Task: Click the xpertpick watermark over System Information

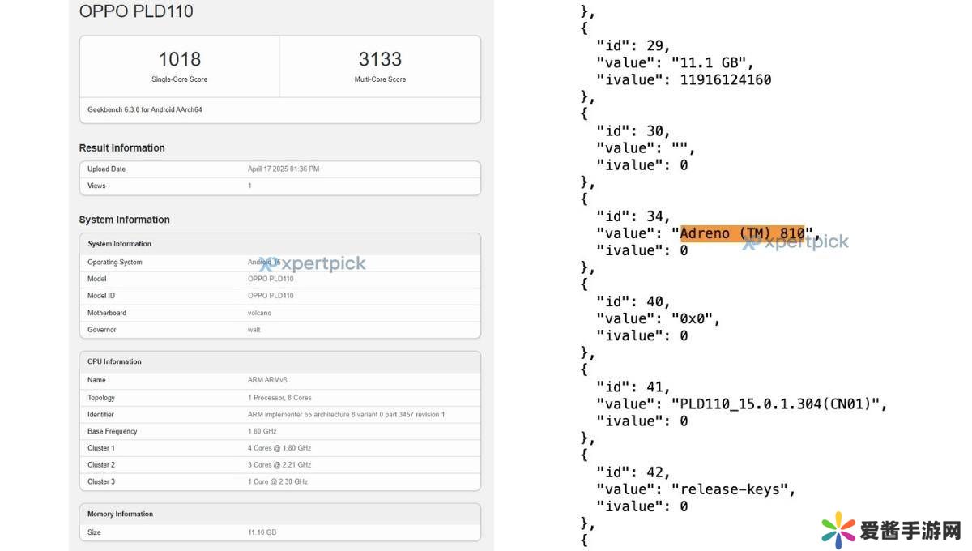Action: coord(313,263)
